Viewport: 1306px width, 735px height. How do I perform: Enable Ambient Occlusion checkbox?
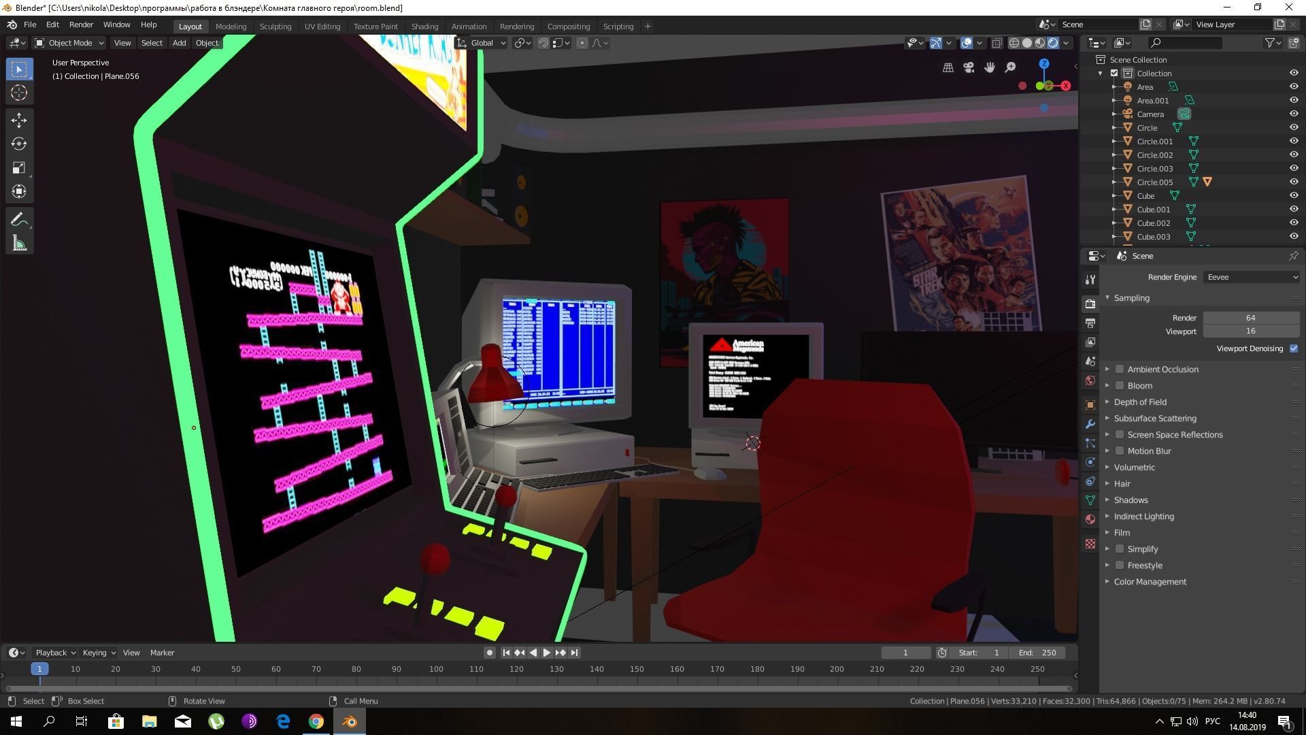(x=1120, y=369)
